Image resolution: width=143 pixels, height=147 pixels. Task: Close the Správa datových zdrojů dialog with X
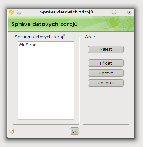[x=130, y=12]
